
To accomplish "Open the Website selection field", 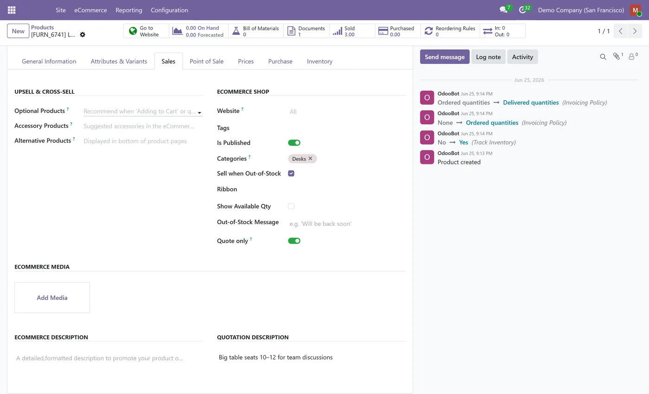I will coord(346,112).
